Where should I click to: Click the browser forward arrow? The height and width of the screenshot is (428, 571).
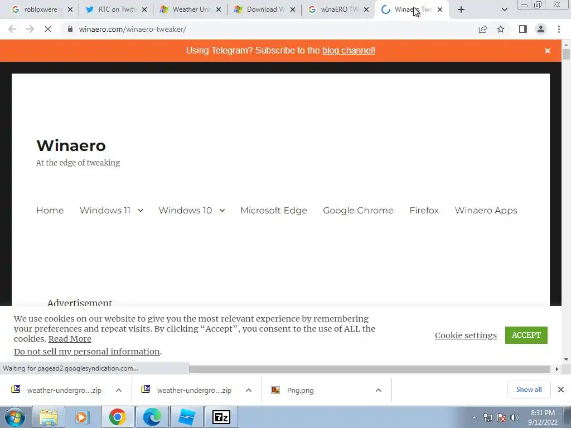30,29
